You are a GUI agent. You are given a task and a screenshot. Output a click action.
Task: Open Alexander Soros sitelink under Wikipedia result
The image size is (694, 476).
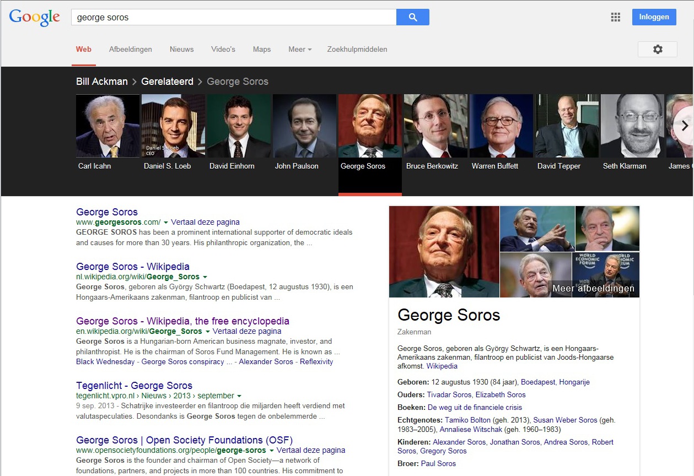point(266,362)
